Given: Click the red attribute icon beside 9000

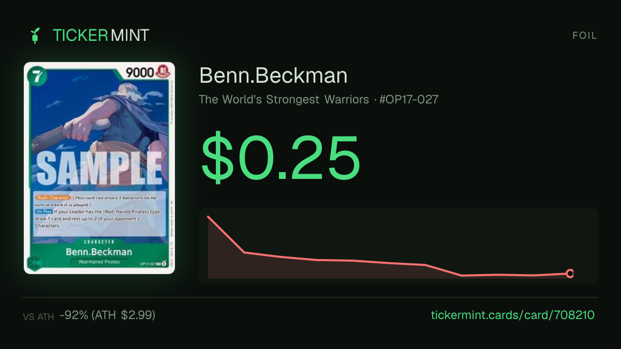Looking at the screenshot, I should coord(163,72).
